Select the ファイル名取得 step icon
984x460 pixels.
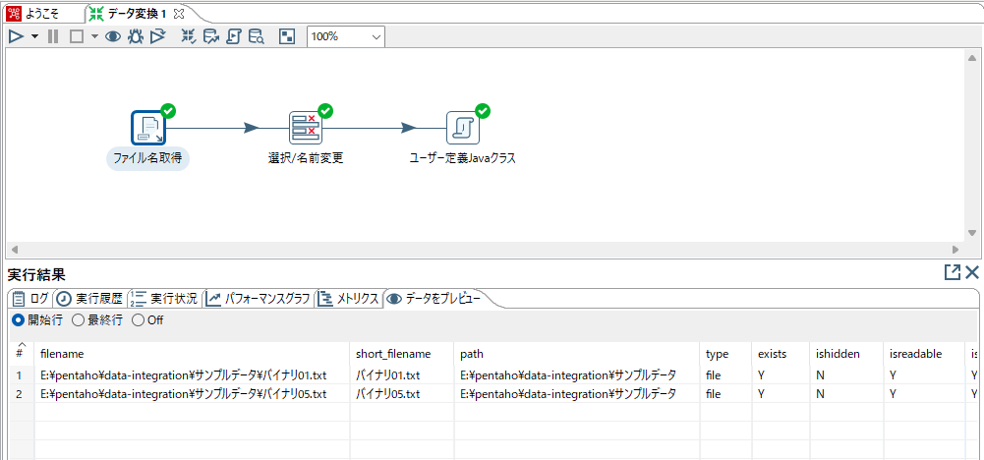[x=147, y=128]
